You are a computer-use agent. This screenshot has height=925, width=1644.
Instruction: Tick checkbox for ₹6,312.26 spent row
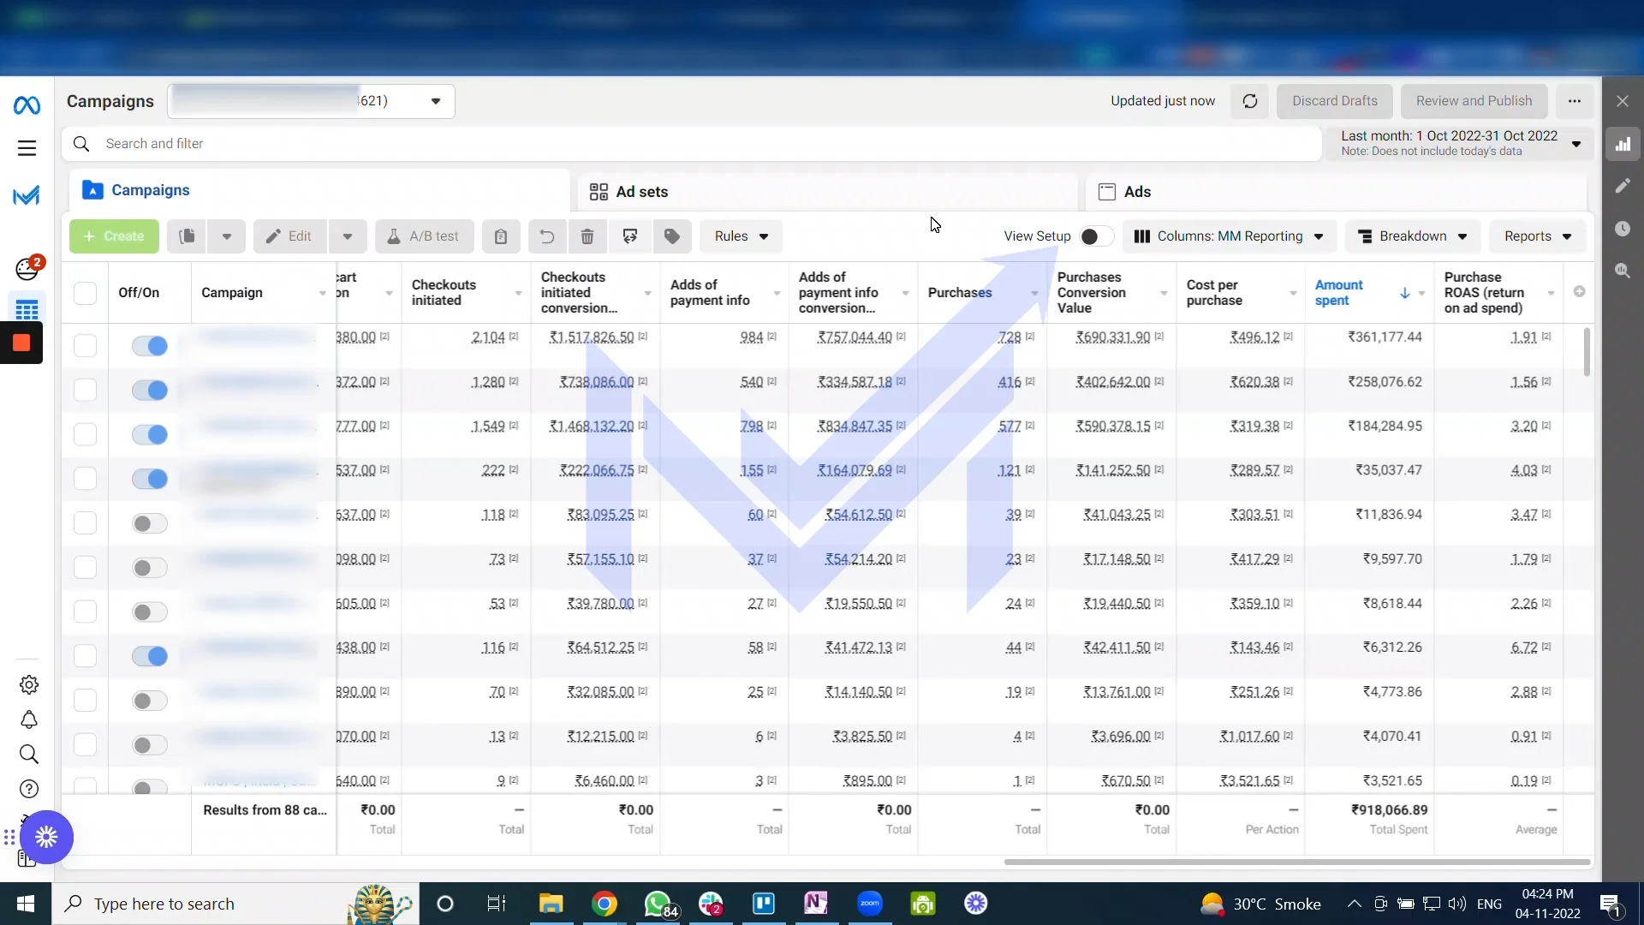[x=85, y=656]
